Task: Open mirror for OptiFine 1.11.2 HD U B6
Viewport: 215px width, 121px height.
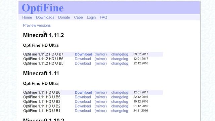Action: coord(101,59)
